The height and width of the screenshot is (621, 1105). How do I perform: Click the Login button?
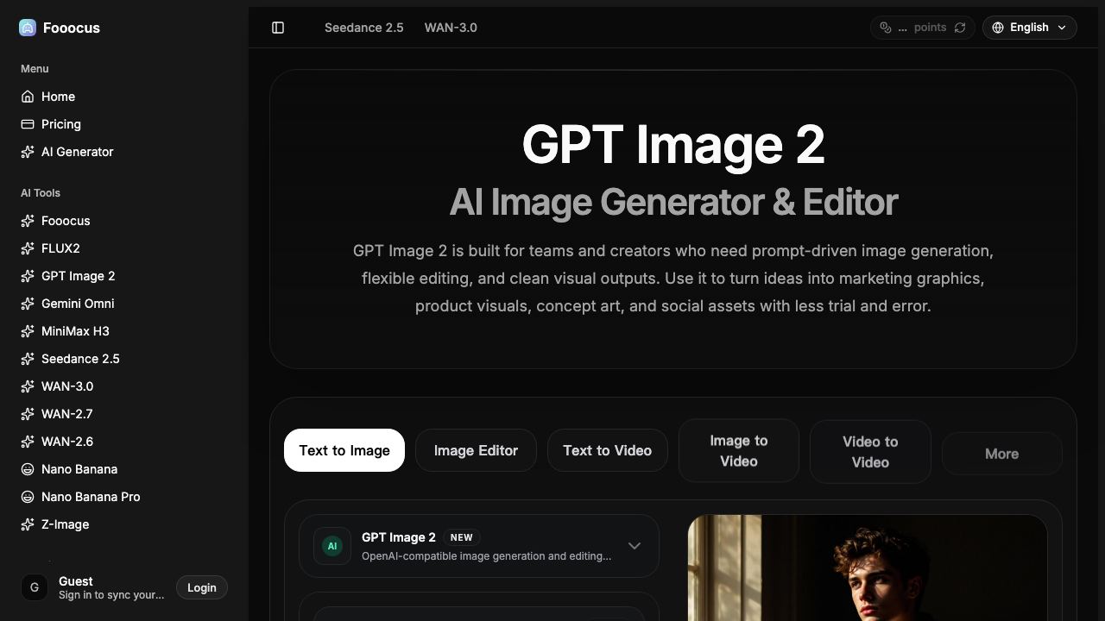click(x=202, y=587)
